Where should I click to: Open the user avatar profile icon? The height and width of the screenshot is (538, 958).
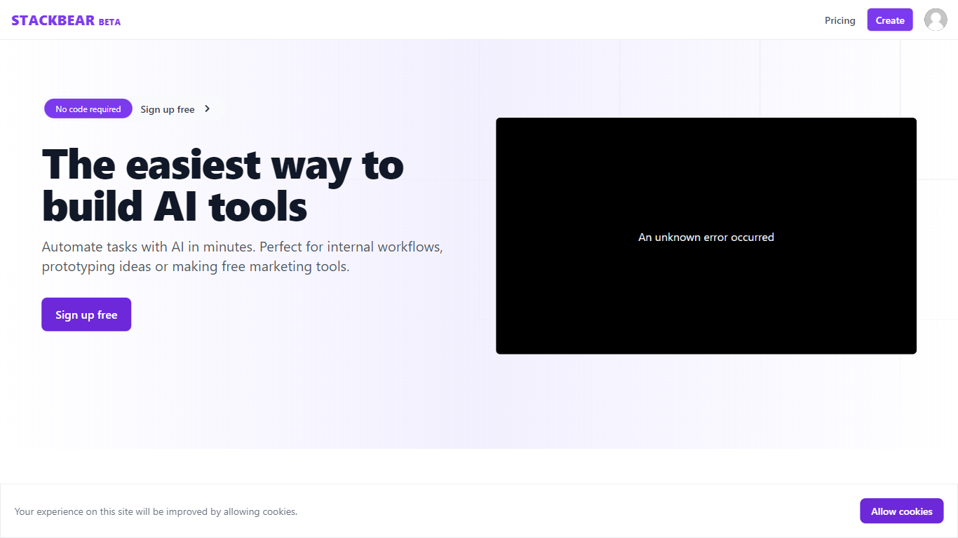pos(935,20)
